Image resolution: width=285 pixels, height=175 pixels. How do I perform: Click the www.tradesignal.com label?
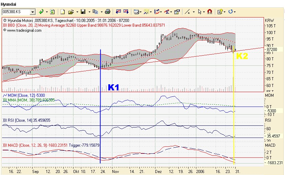coord(24,30)
